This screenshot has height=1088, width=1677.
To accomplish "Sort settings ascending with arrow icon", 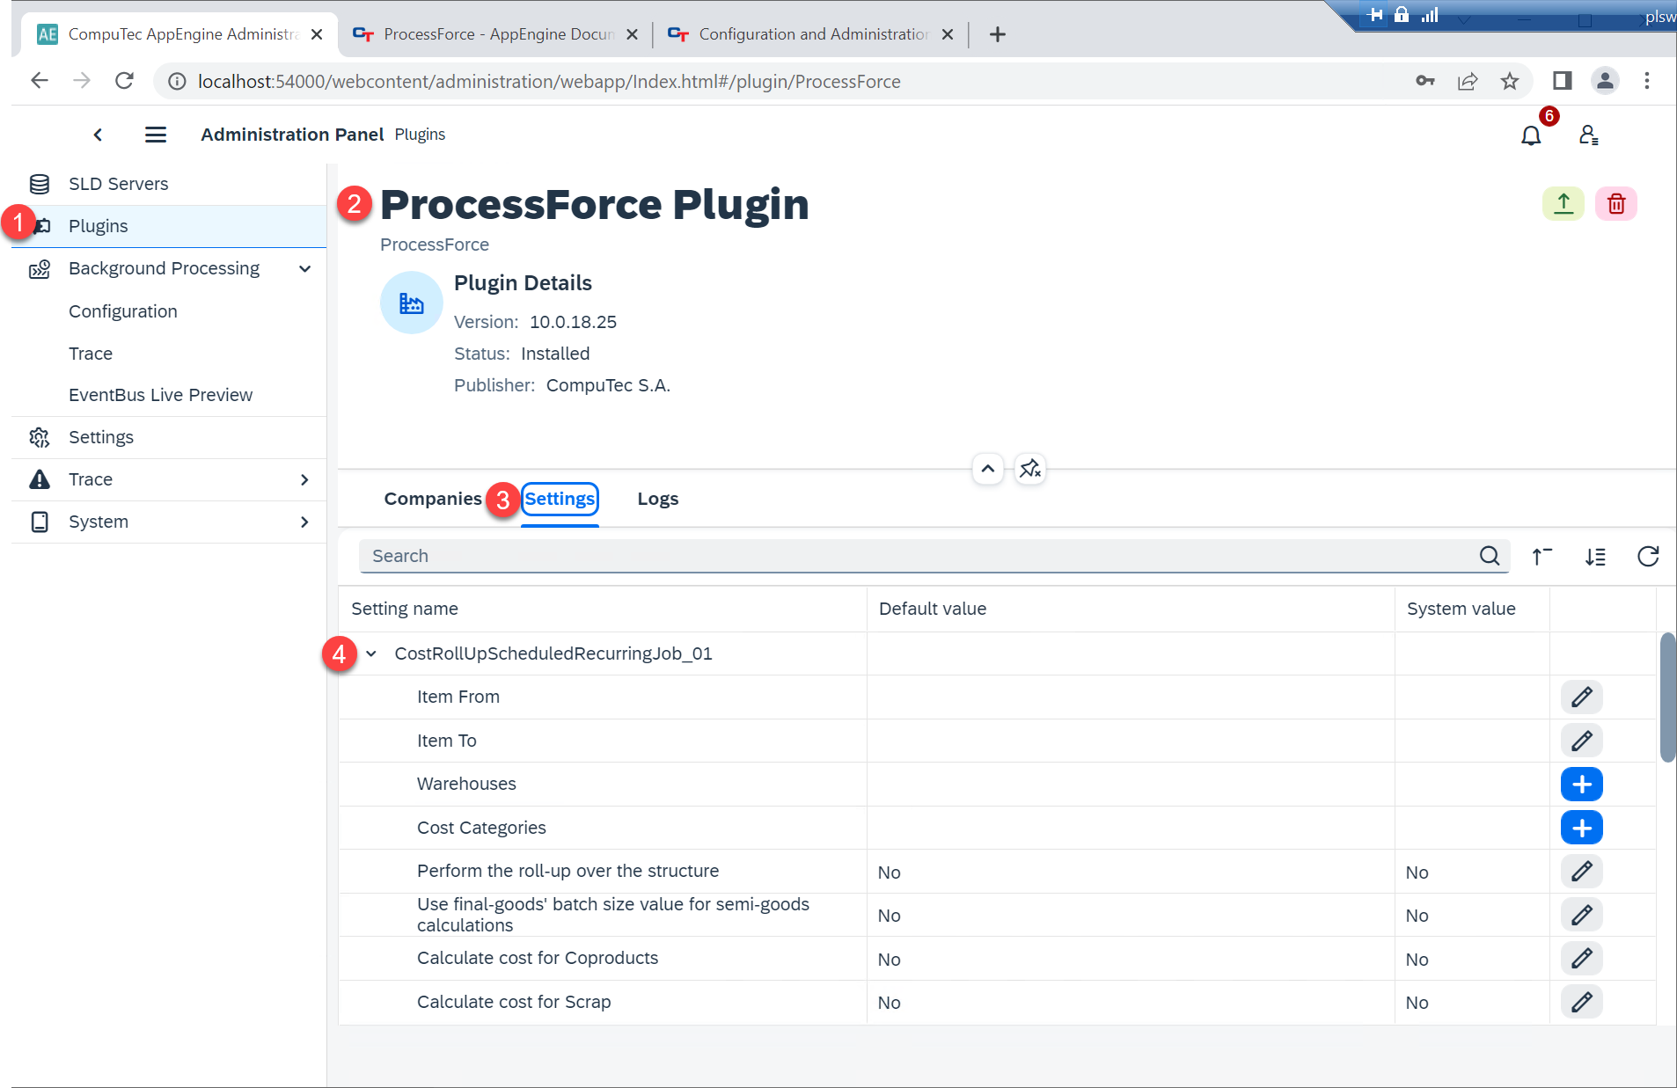I will click(1542, 557).
